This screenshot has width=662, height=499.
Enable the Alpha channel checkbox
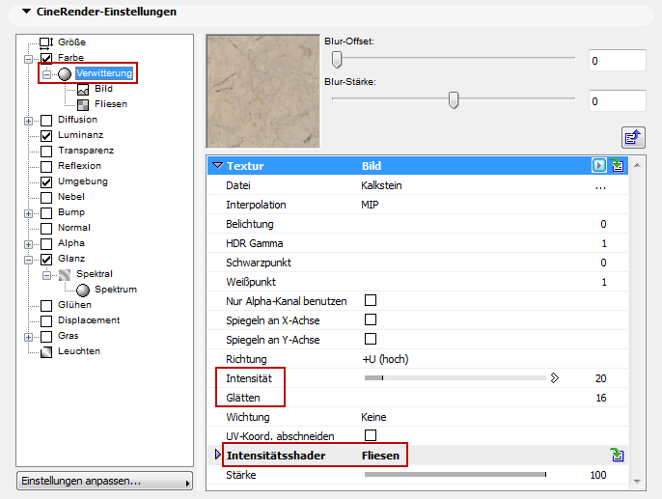46,243
